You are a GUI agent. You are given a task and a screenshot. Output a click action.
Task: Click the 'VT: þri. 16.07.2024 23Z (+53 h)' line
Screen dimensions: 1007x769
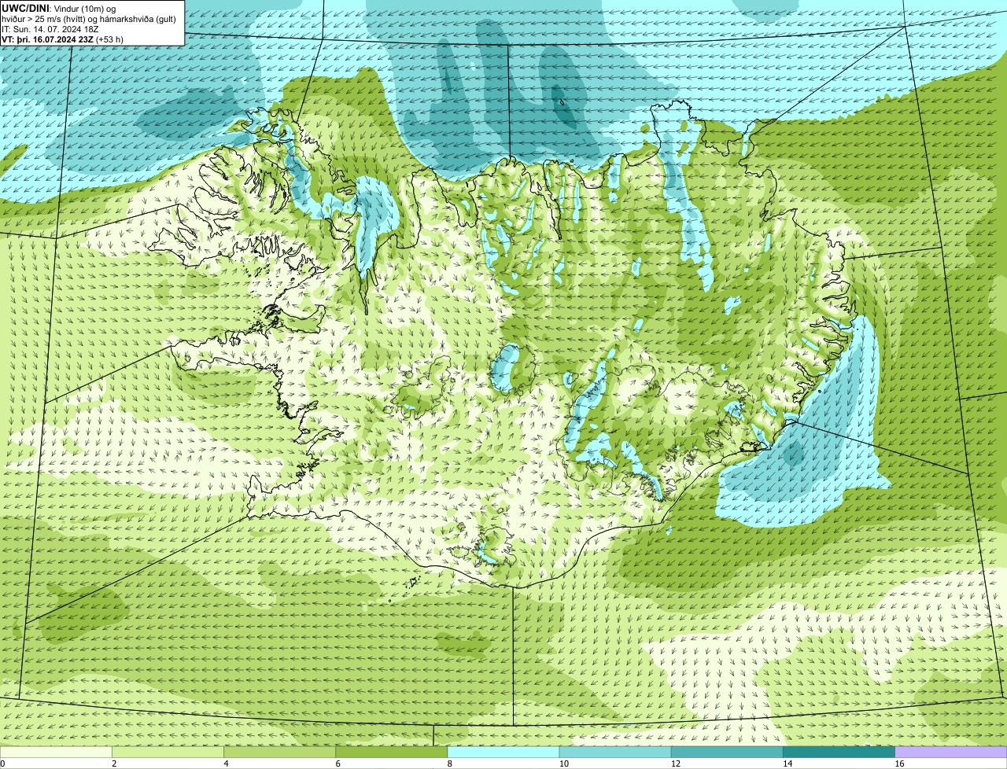[62, 39]
